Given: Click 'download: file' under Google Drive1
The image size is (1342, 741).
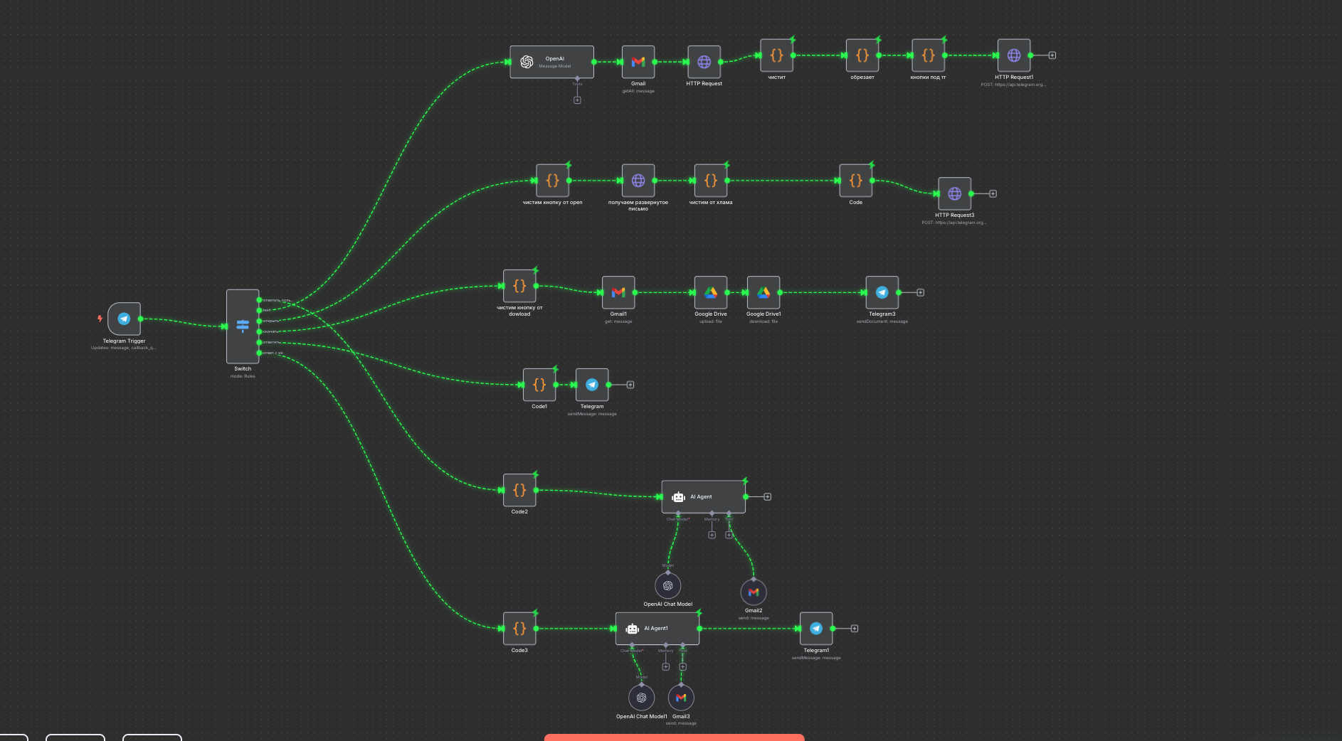Looking at the screenshot, I should (x=764, y=321).
